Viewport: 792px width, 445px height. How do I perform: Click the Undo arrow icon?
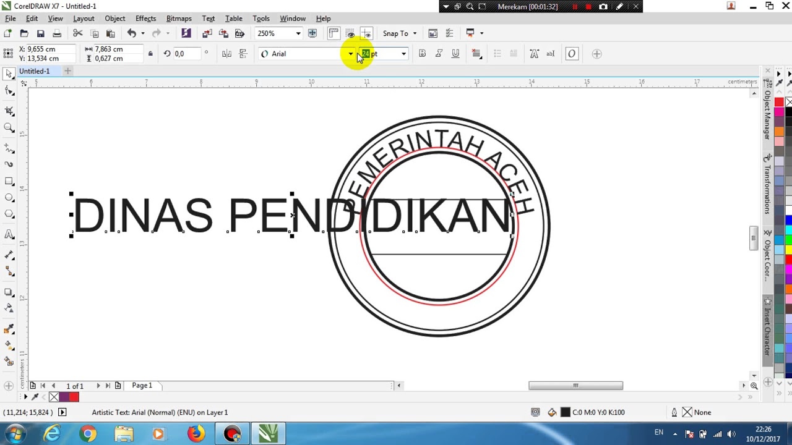point(132,33)
